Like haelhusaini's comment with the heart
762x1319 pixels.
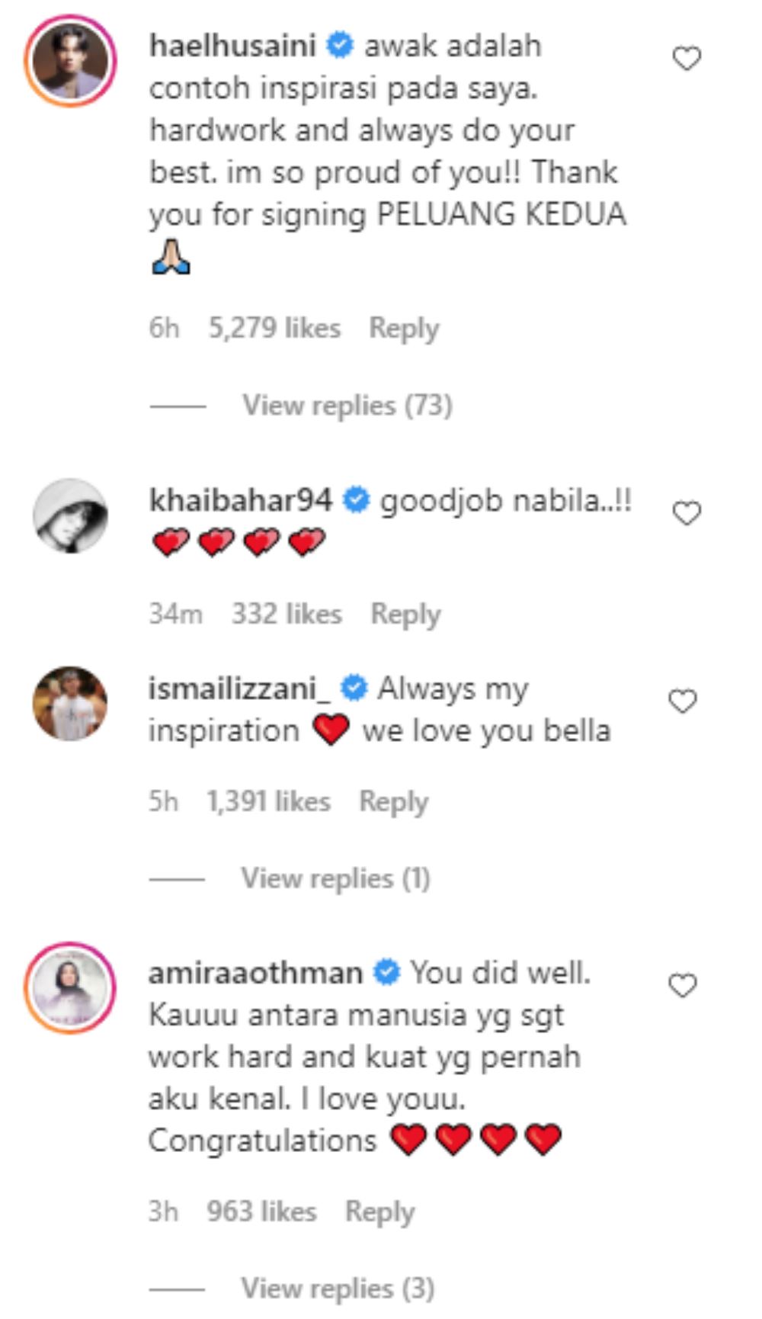(687, 59)
